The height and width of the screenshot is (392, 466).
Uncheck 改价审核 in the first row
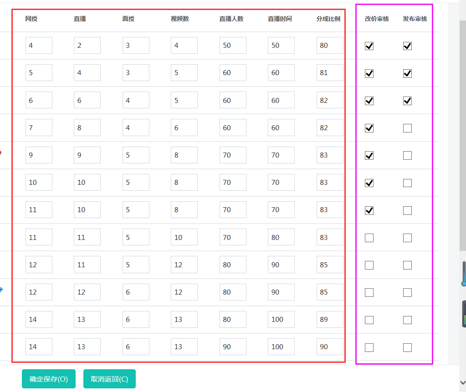tap(369, 46)
